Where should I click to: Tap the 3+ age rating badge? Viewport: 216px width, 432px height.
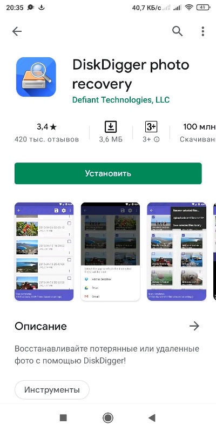(151, 127)
